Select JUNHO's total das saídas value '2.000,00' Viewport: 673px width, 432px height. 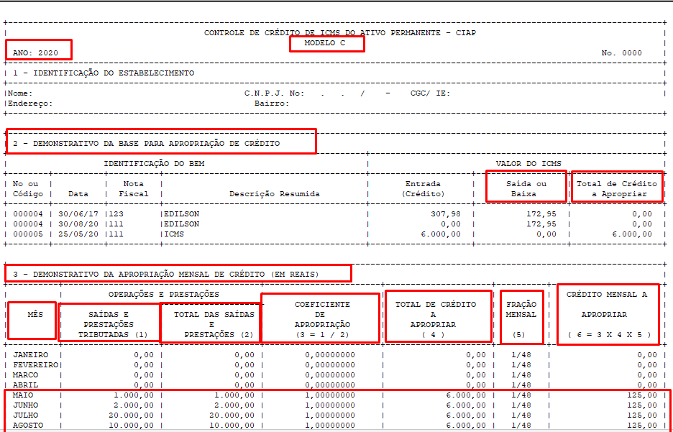click(x=234, y=405)
